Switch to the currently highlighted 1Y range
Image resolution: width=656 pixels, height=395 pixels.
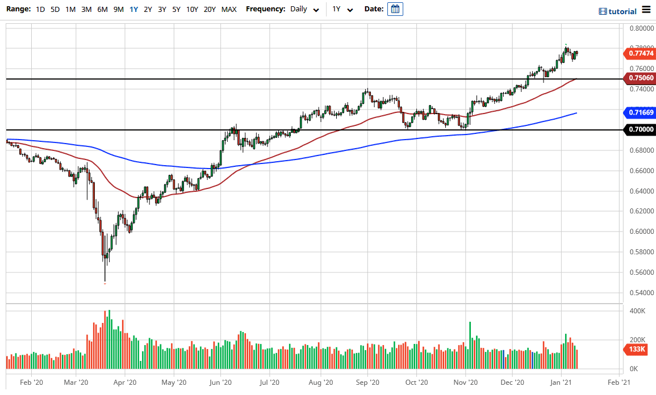[x=132, y=9]
